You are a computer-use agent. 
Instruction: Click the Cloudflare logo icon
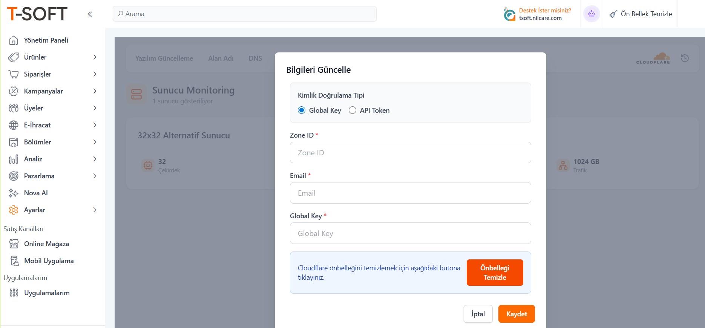(653, 58)
